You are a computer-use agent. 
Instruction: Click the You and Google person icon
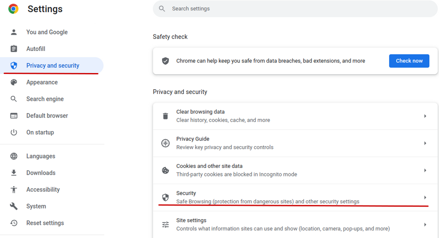coord(14,32)
